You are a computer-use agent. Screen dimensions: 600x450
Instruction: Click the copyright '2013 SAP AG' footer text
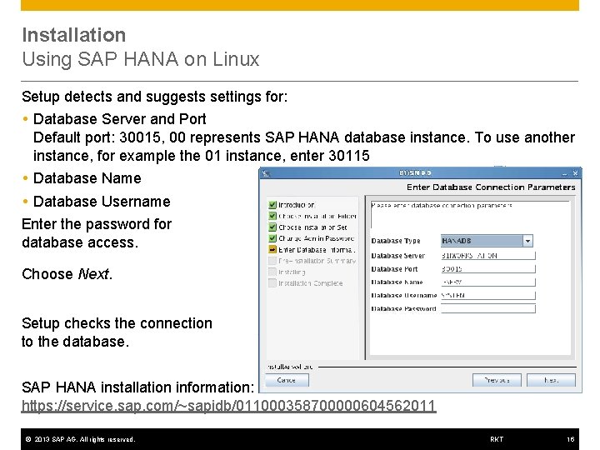pos(80,439)
